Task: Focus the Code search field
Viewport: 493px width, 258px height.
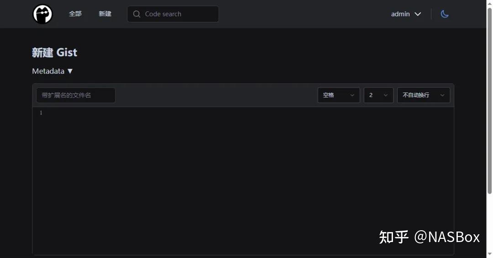Action: [x=178, y=14]
